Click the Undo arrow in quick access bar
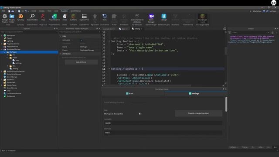 tap(26, 11)
